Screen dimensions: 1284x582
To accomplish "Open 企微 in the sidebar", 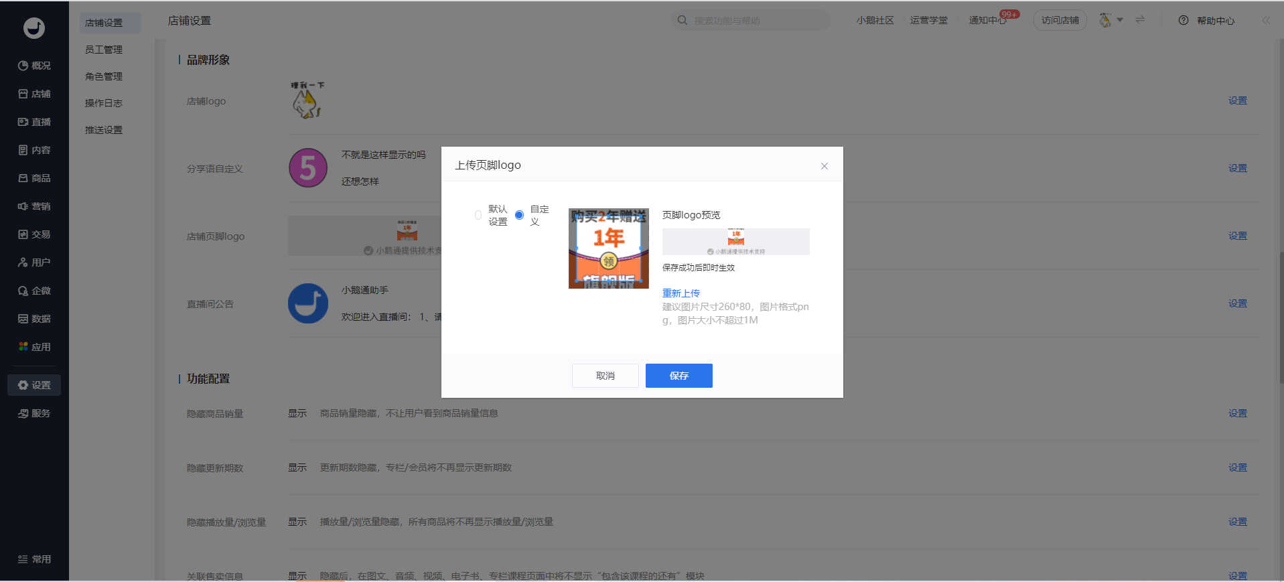I will [34, 291].
